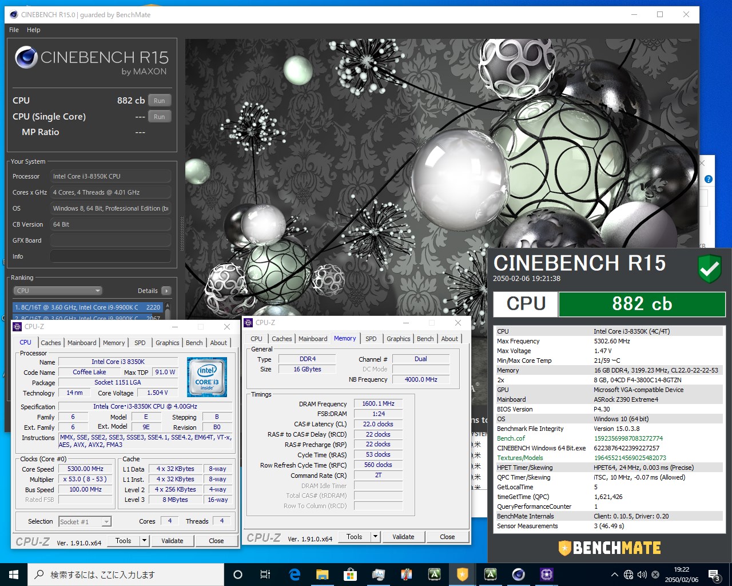This screenshot has width=732, height=586.
Task: Open Bench.cof link in BenchMate panel
Action: pyautogui.click(x=511, y=438)
